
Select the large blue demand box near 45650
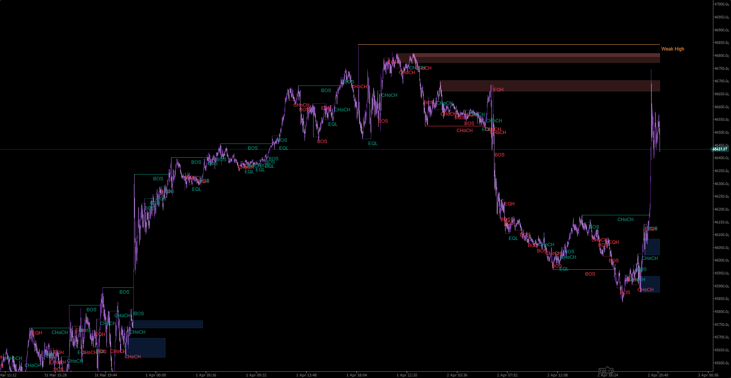tap(147, 348)
